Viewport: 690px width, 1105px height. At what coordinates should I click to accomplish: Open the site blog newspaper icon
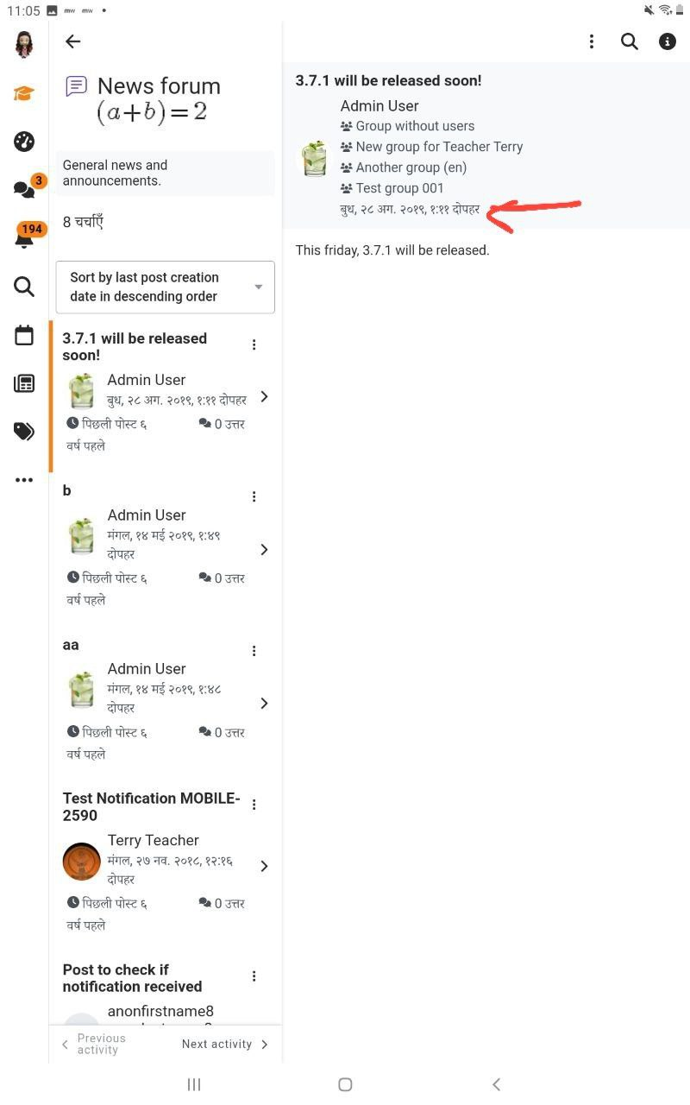coord(24,383)
